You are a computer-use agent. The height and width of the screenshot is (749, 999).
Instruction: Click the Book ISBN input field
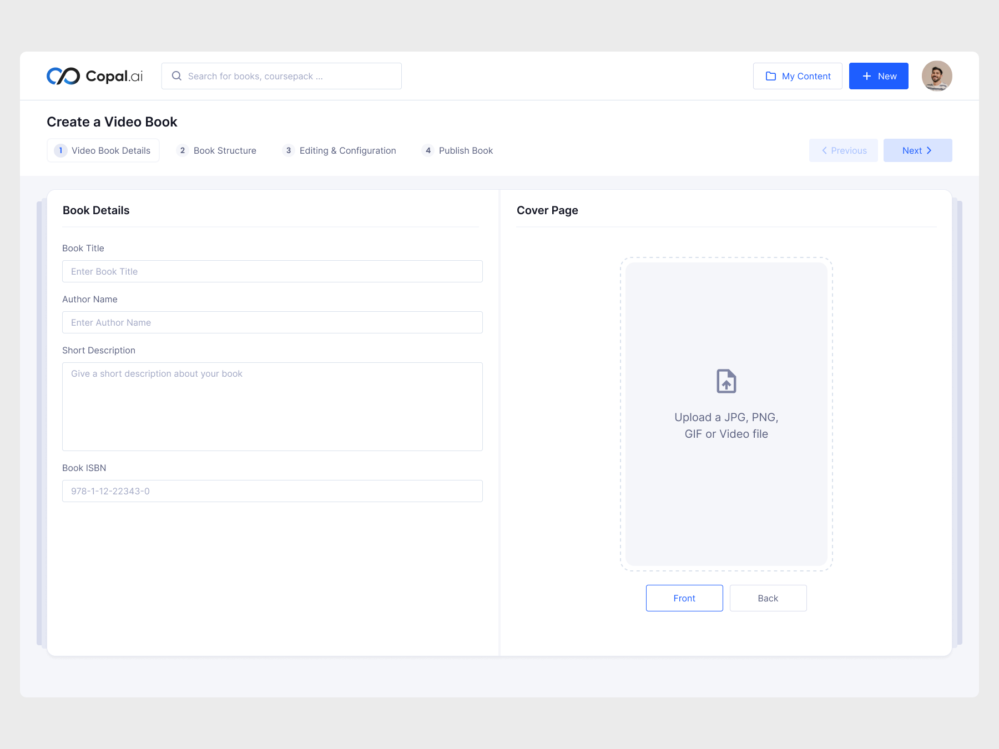(272, 491)
